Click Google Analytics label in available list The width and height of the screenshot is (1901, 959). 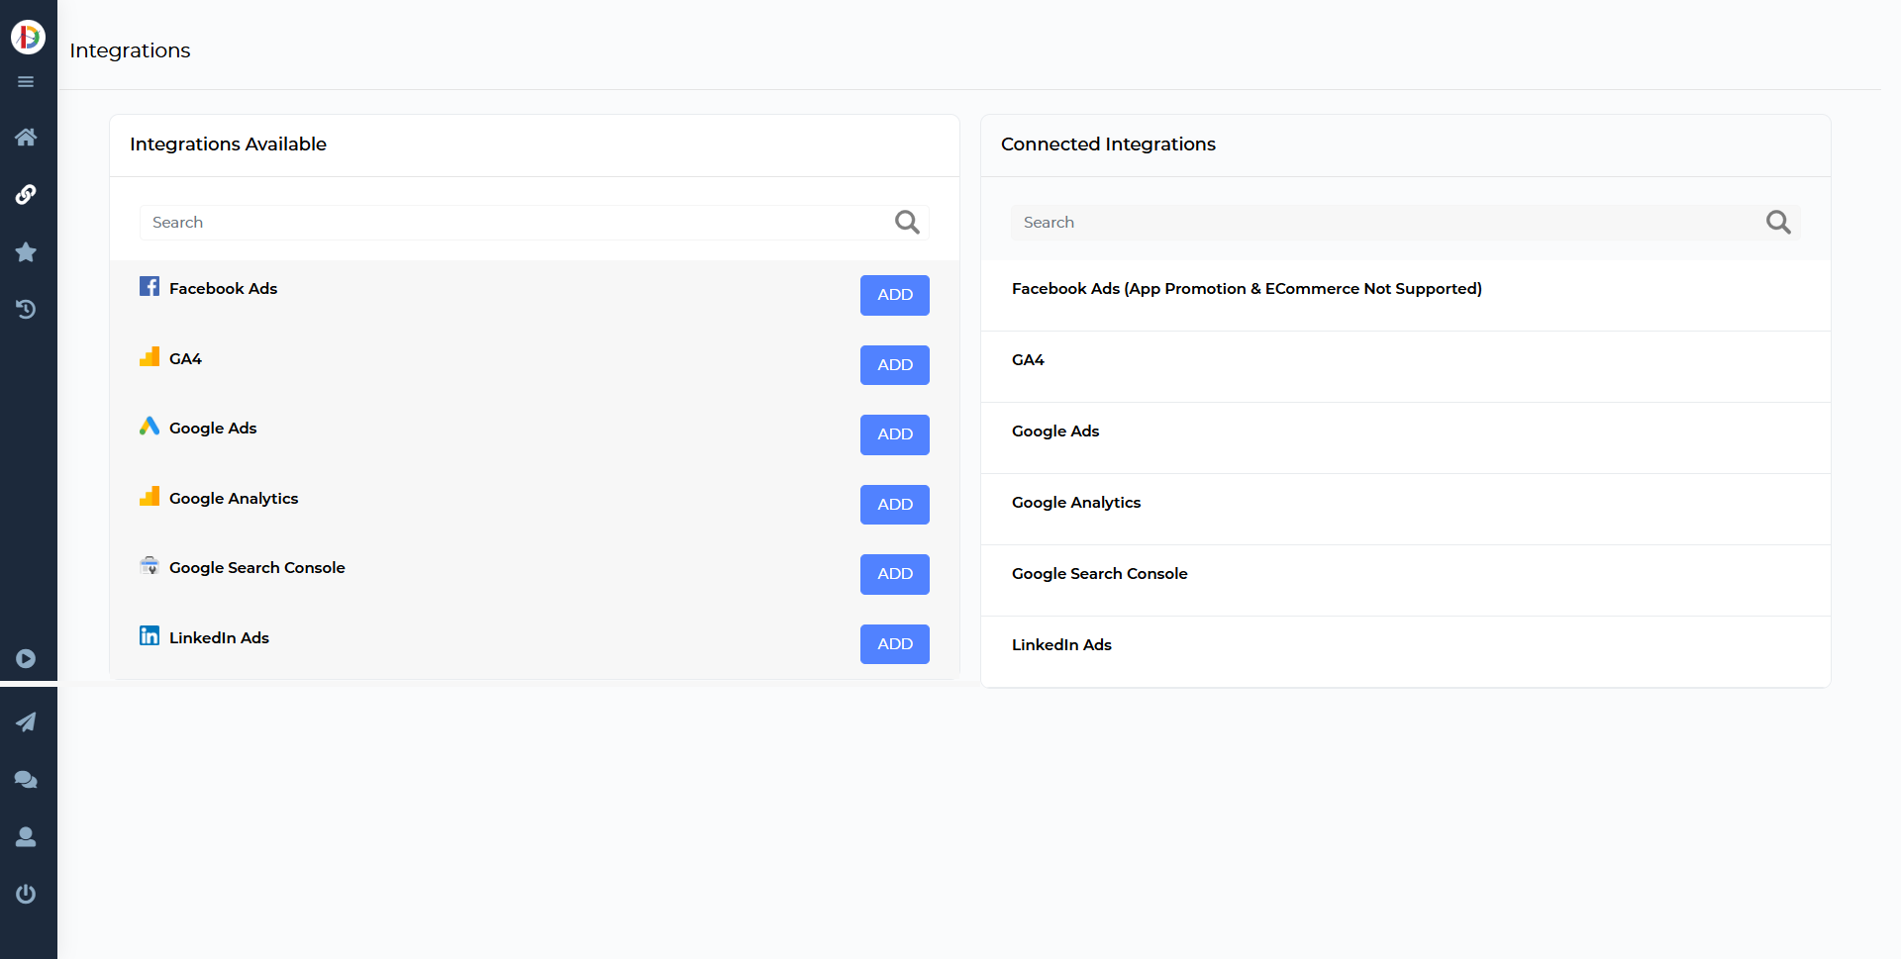tap(234, 499)
